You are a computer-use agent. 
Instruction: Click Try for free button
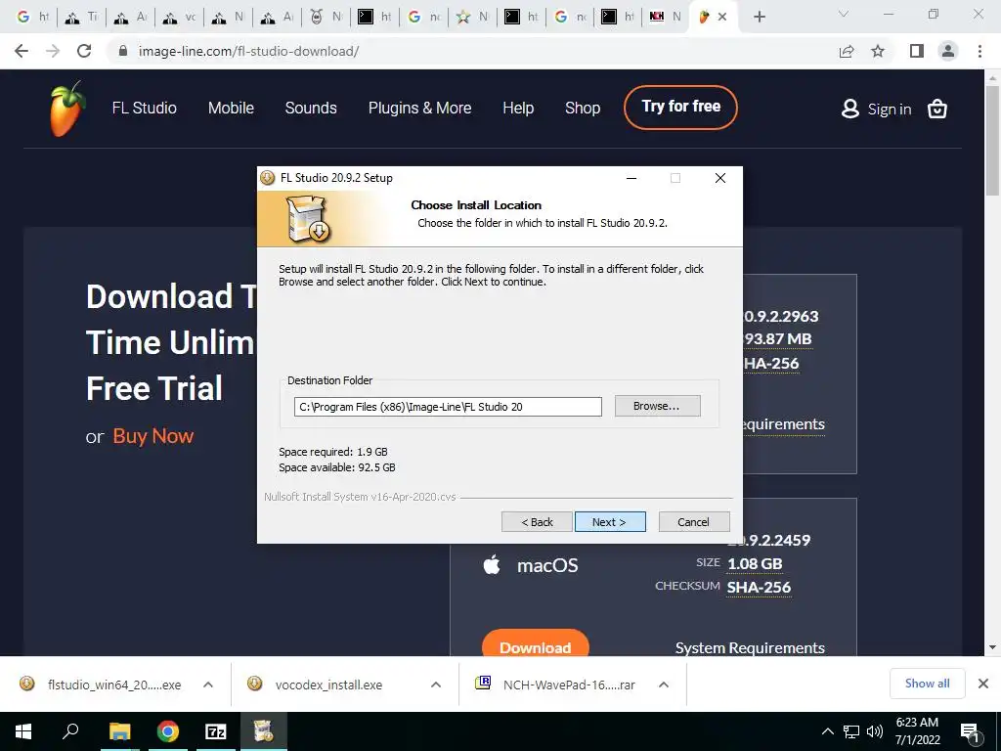click(x=680, y=107)
